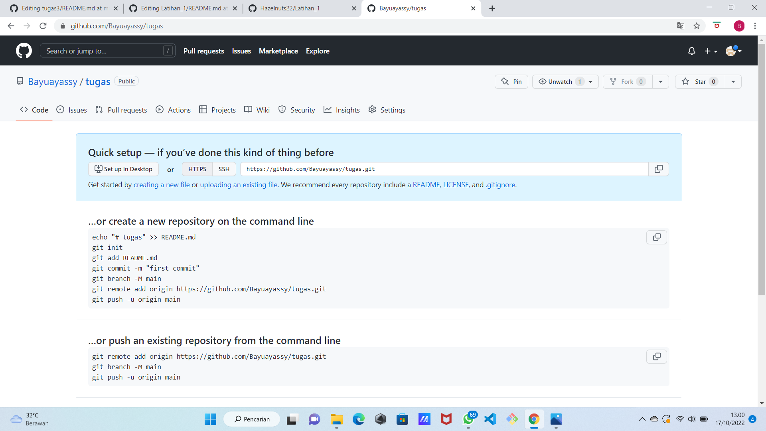
Task: Click the creating a new file link
Action: coord(162,185)
